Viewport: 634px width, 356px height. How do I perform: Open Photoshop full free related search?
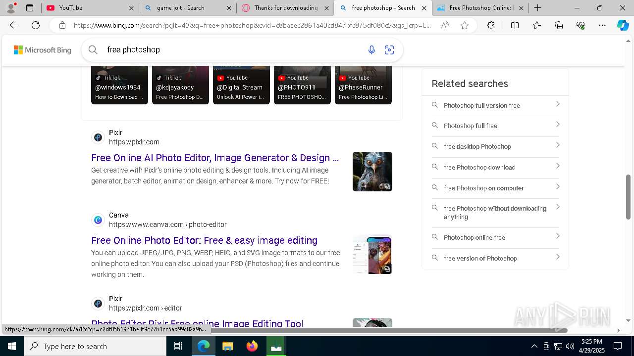point(495,126)
